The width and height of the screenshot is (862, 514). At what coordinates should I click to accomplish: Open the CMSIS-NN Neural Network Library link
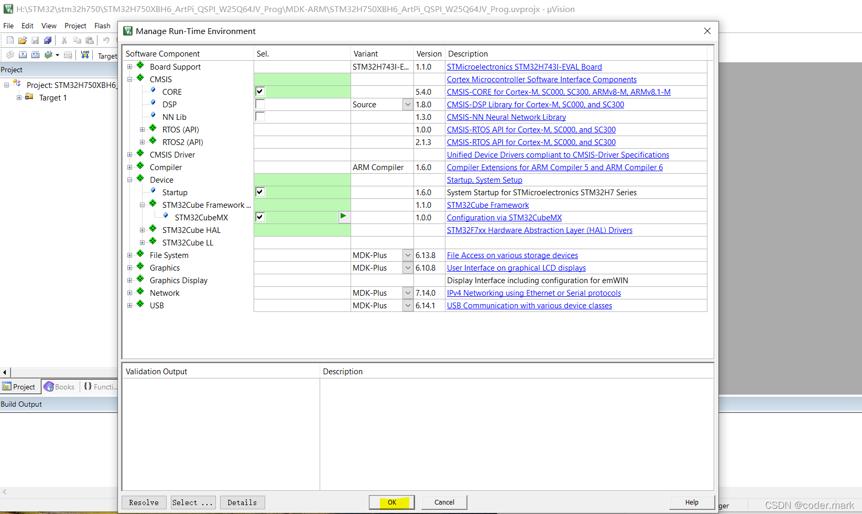(x=506, y=117)
